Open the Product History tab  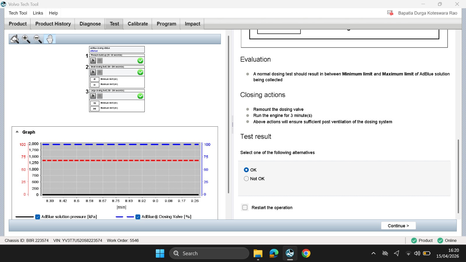pyautogui.click(x=53, y=24)
